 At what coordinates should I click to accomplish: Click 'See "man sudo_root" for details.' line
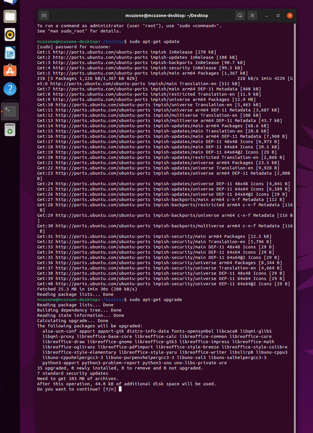[x=79, y=31]
